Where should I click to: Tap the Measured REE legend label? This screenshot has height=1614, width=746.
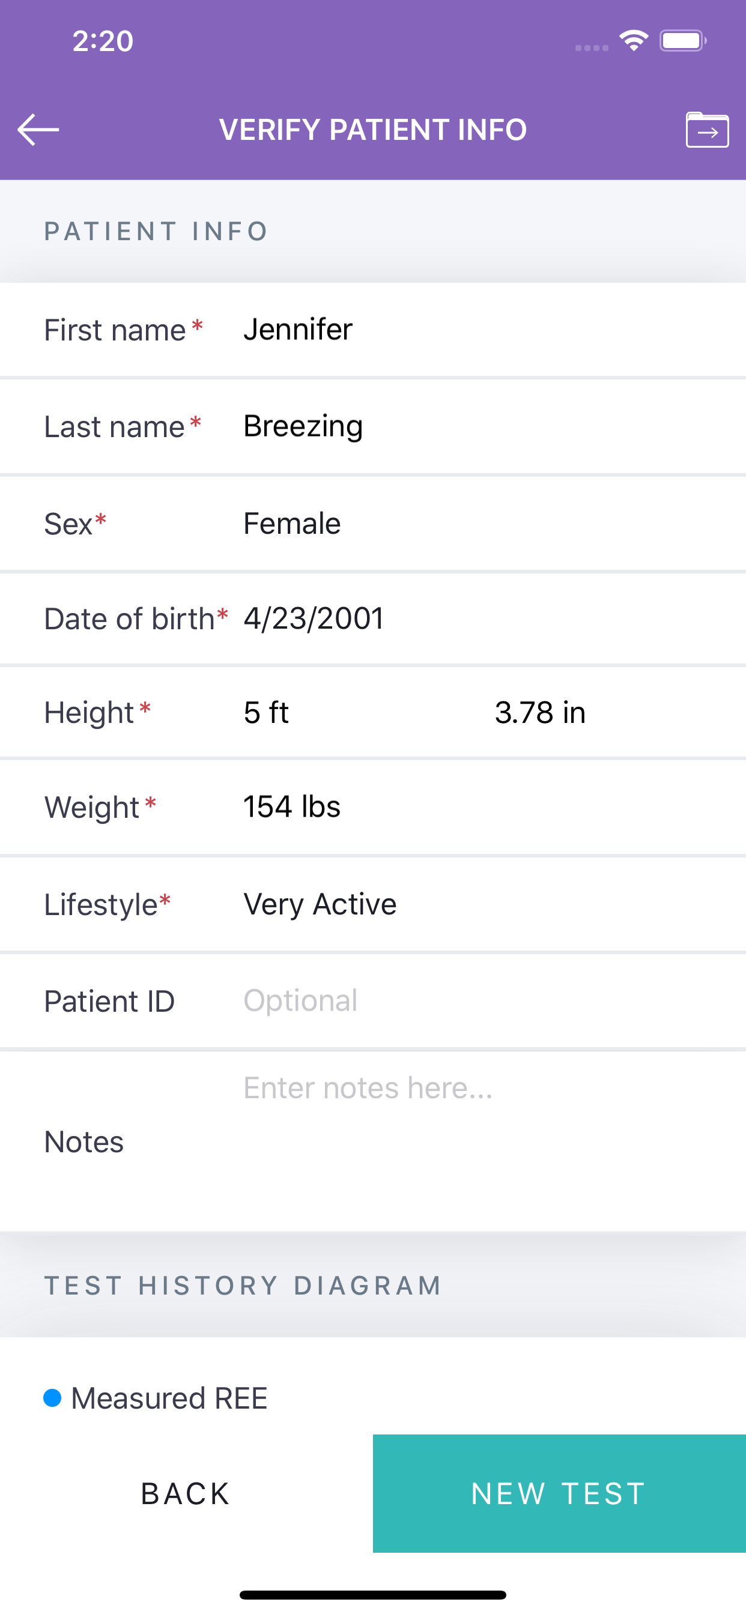pos(169,1398)
